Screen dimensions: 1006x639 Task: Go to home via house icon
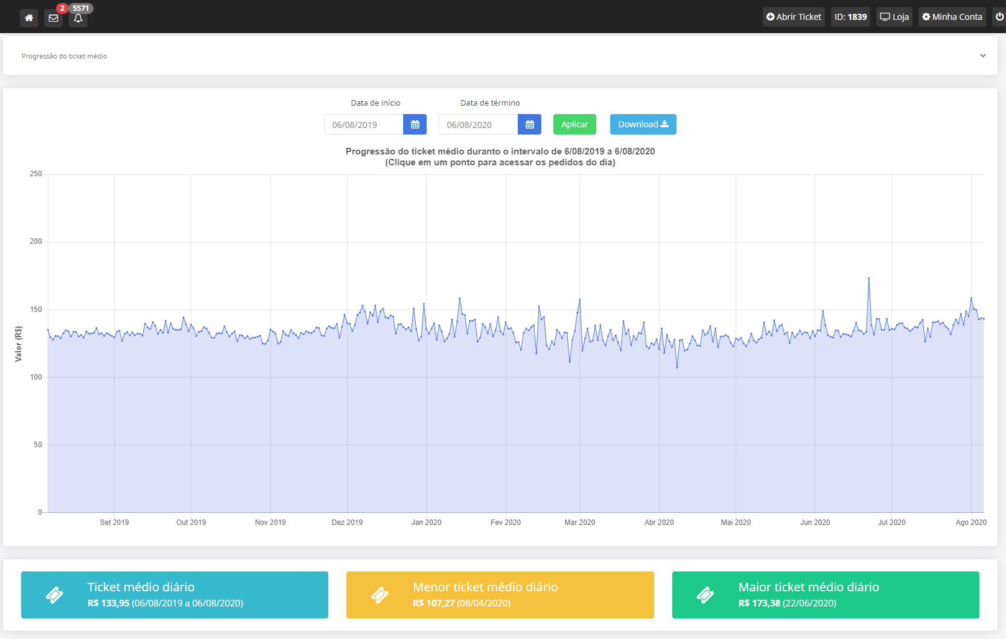pyautogui.click(x=29, y=17)
